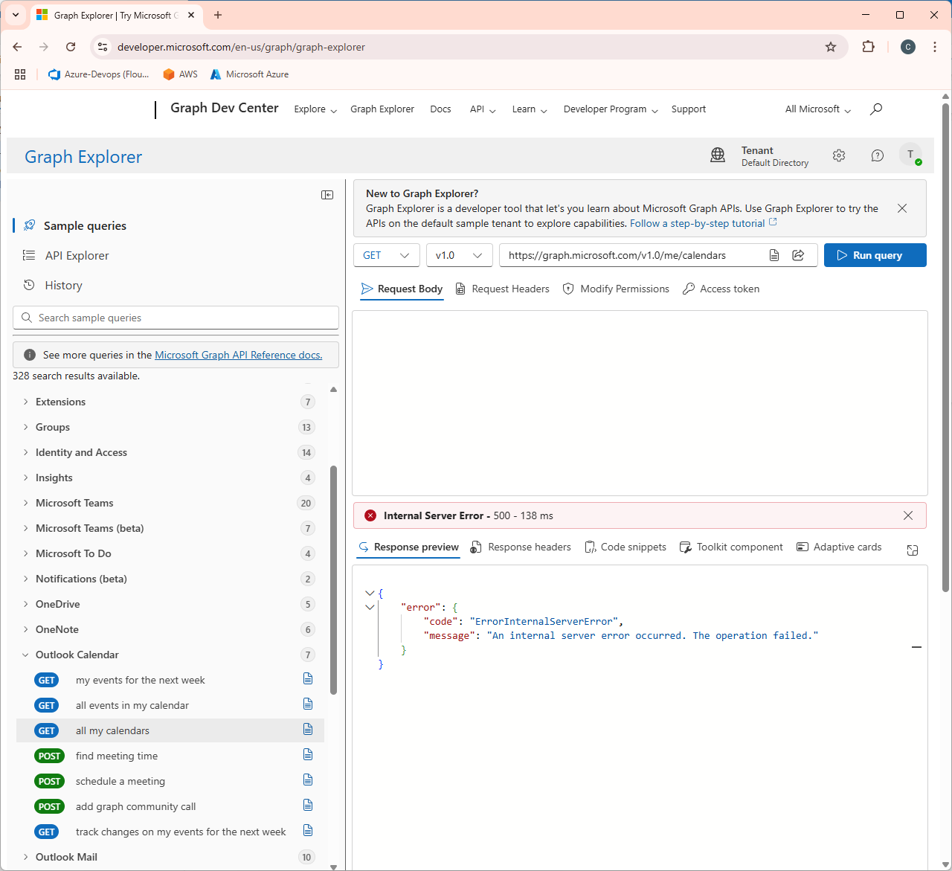This screenshot has height=871, width=952.
Task: Open the Access token tab
Action: point(721,289)
